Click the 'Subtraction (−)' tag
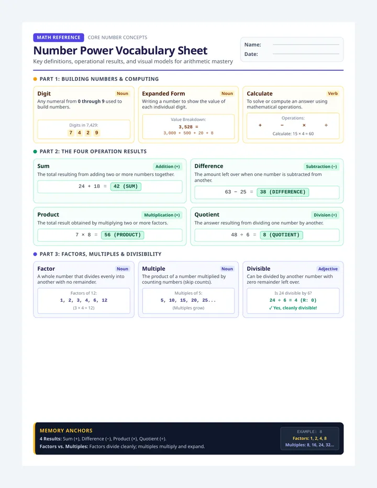This screenshot has height=488, width=377. 321,167
